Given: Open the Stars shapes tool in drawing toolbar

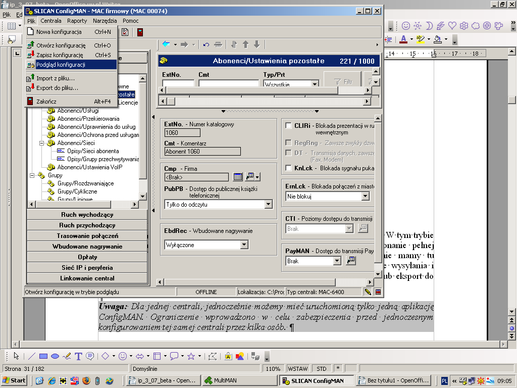Looking at the screenshot, I should coord(191,356).
